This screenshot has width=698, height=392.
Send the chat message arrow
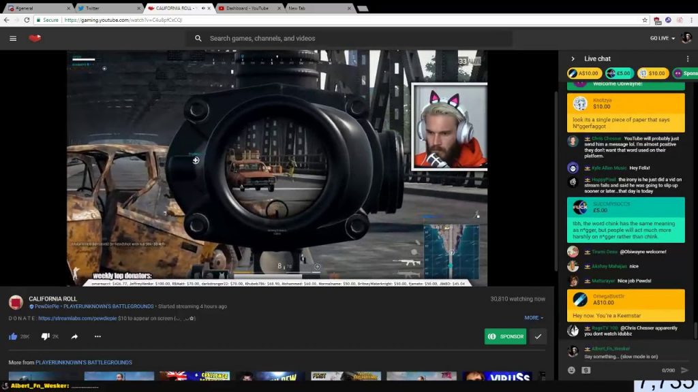point(684,370)
